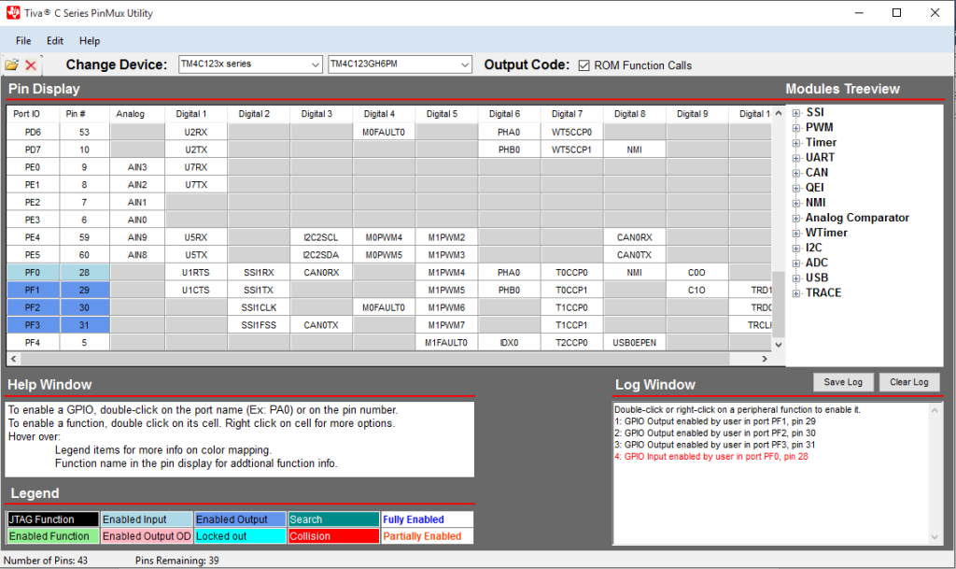The height and width of the screenshot is (569, 956).
Task: Click the Enabled Function legend swatch
Action: pos(52,536)
